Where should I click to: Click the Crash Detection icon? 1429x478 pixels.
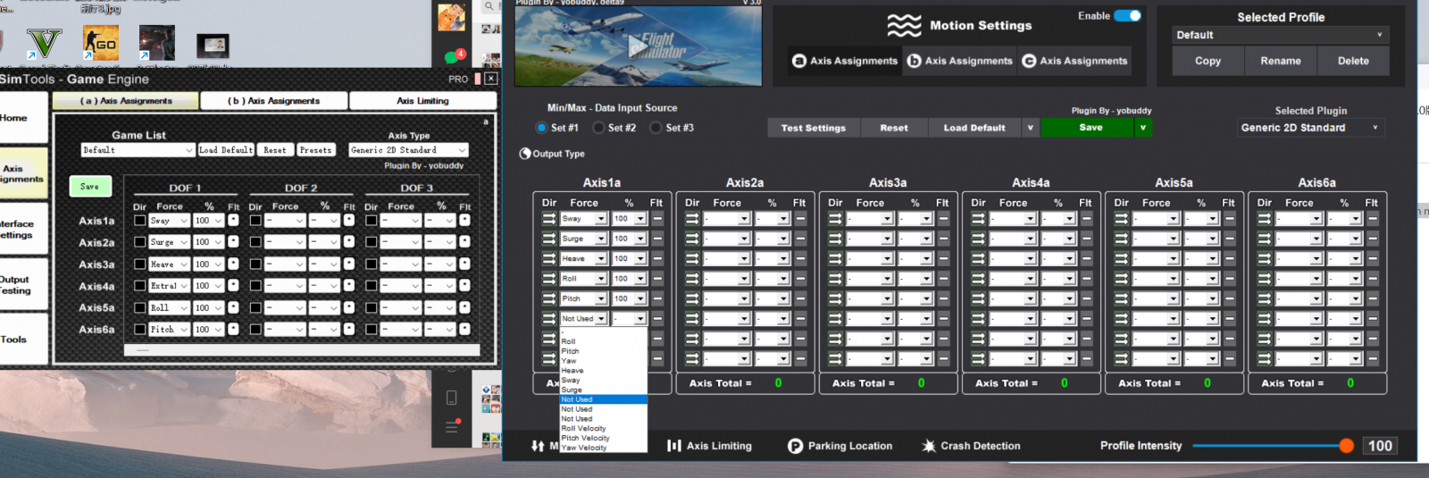(x=929, y=446)
